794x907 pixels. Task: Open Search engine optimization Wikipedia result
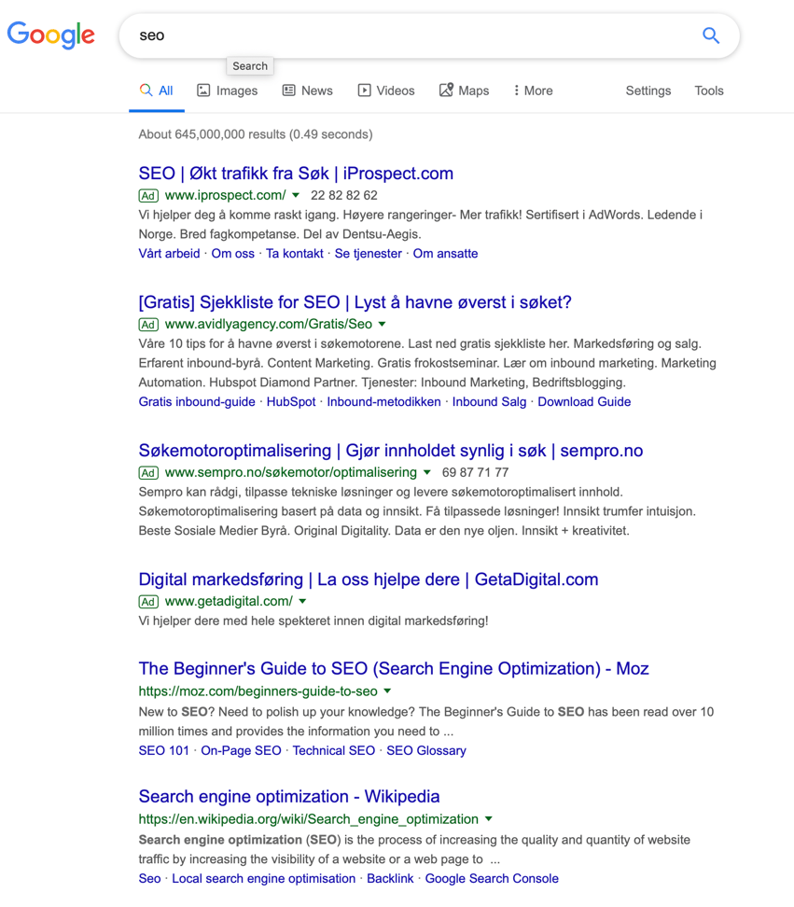(289, 797)
